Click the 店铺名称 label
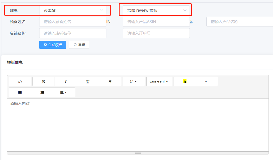The image size is (273, 160). pyautogui.click(x=18, y=33)
